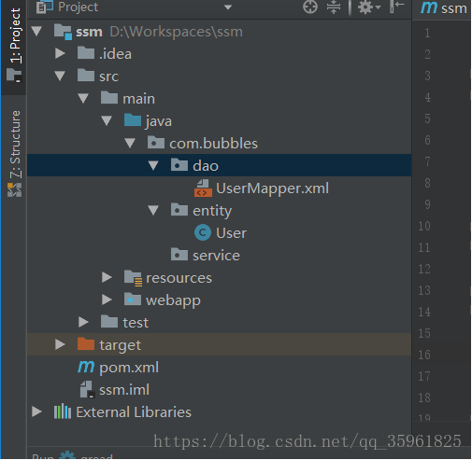Click the service package icon
Viewport: 472px width, 460px height.
tap(179, 255)
